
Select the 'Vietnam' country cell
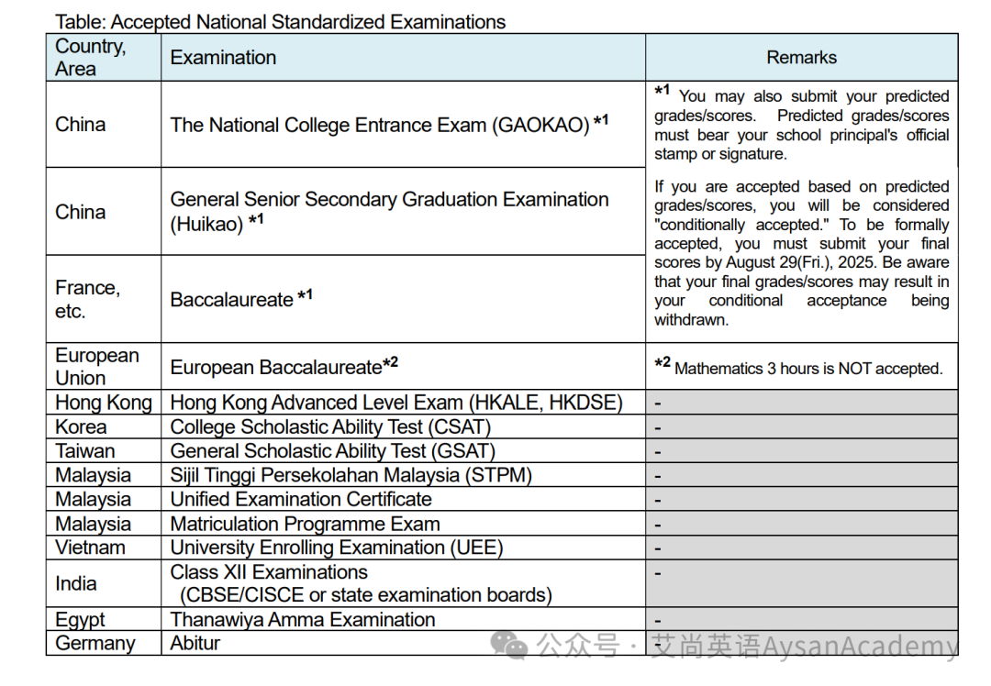[x=104, y=547]
